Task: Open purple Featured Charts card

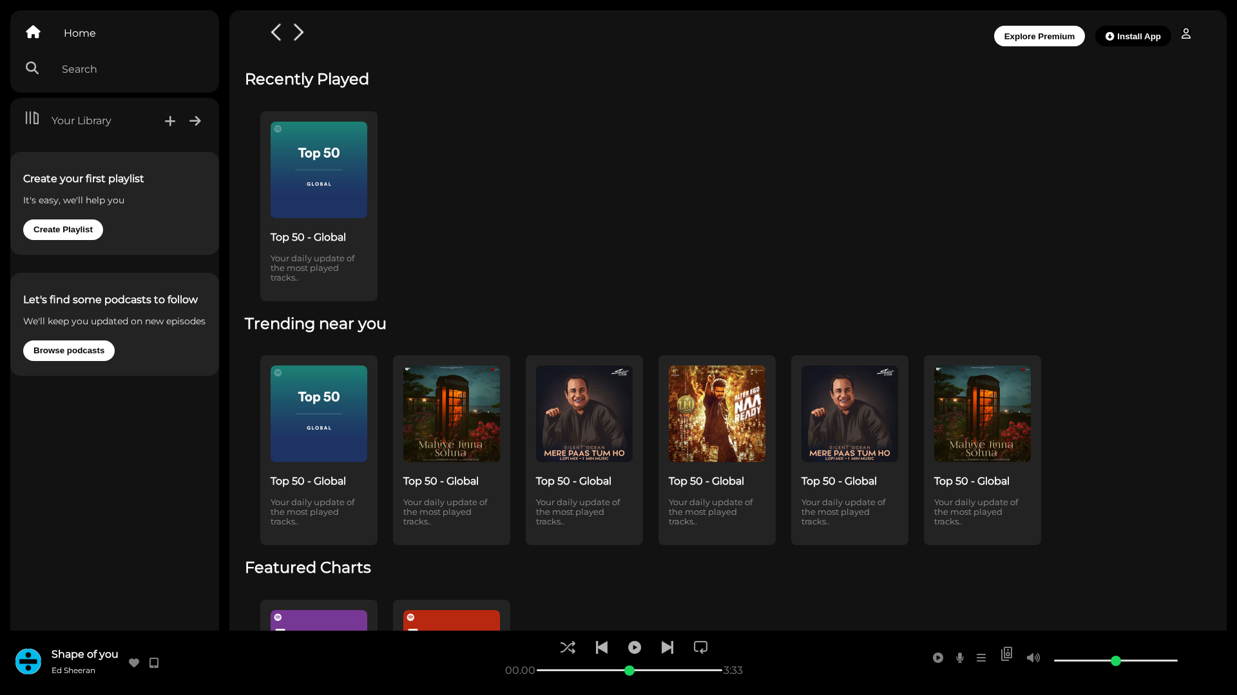Action: pyautogui.click(x=319, y=616)
